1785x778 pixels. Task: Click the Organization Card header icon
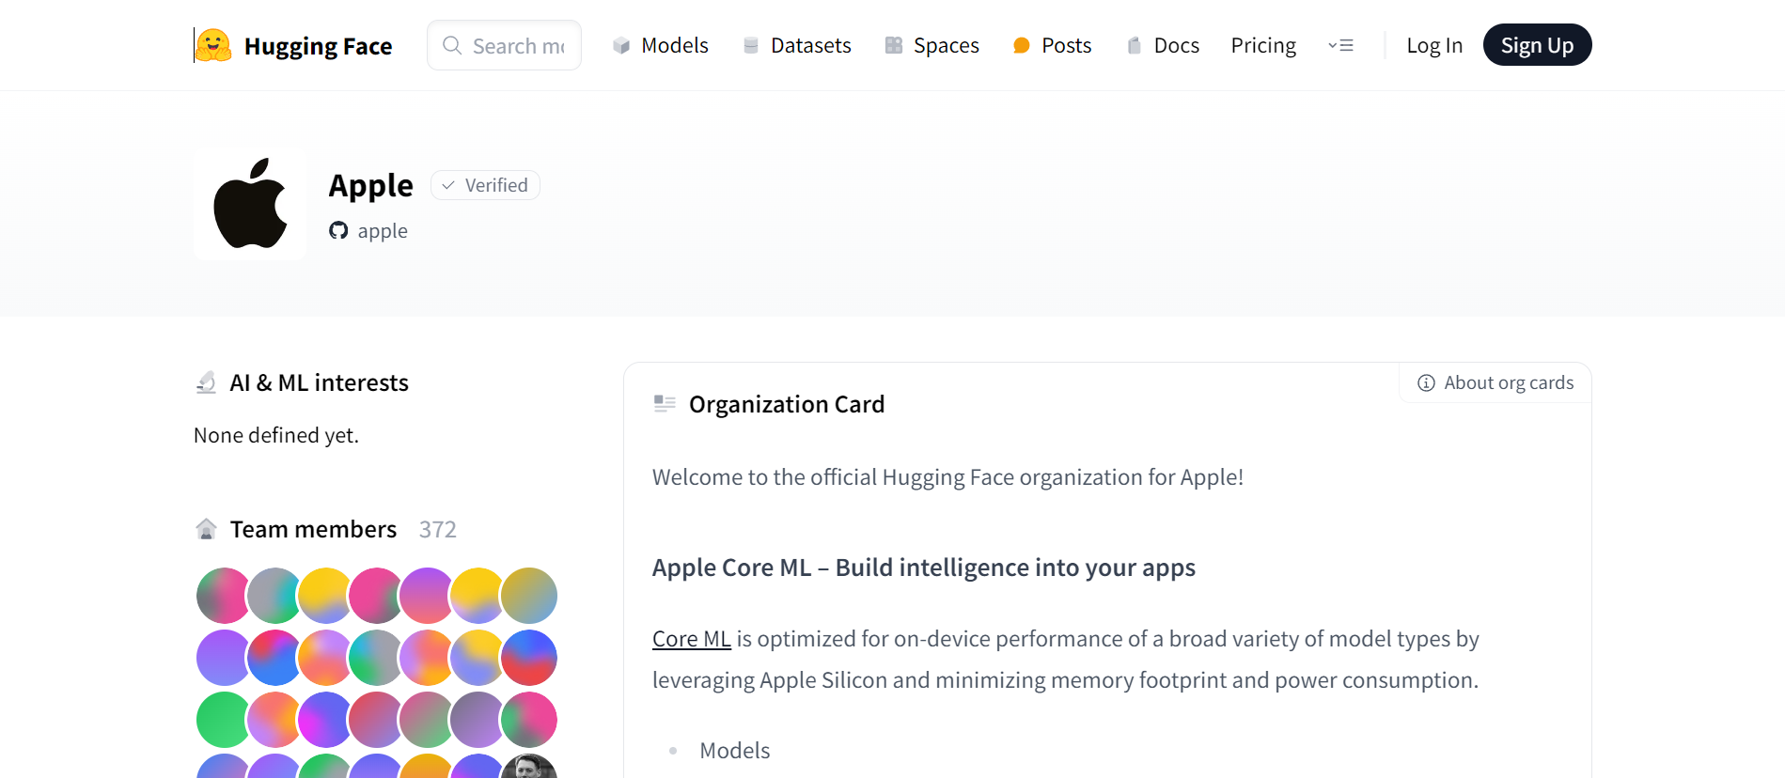665,404
